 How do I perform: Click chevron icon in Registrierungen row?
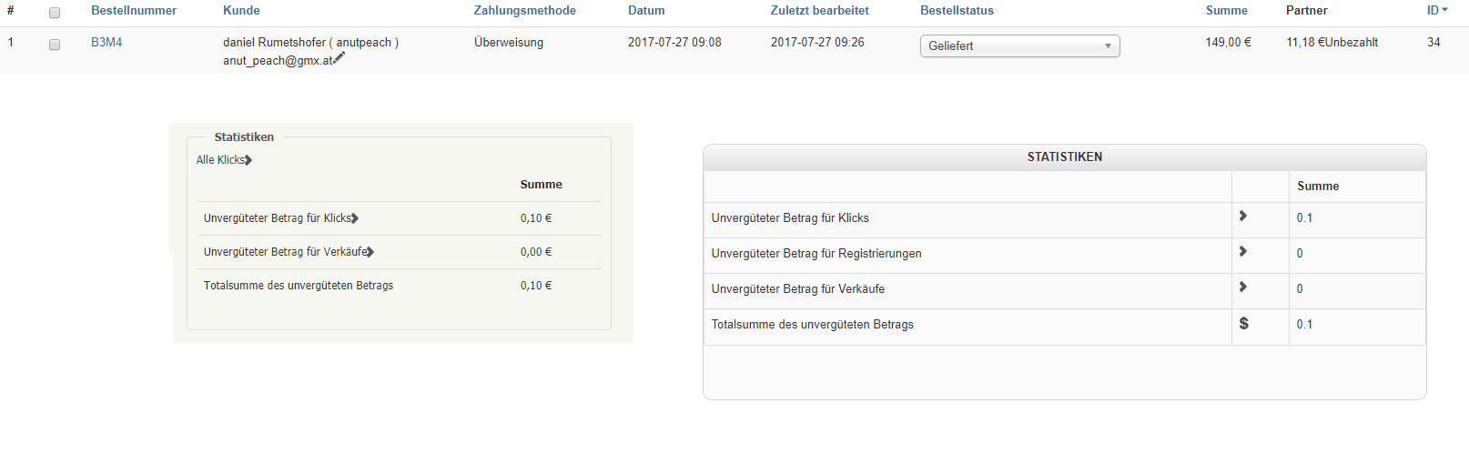coord(1243,252)
